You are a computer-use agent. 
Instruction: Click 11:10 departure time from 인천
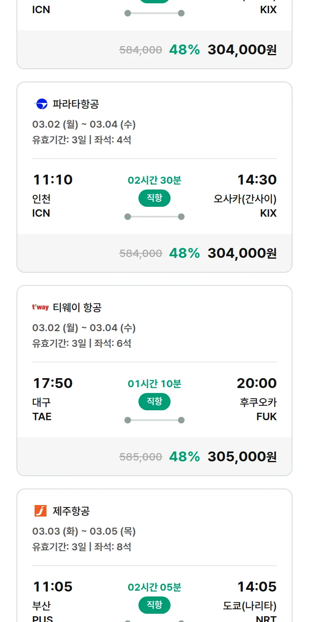53,180
